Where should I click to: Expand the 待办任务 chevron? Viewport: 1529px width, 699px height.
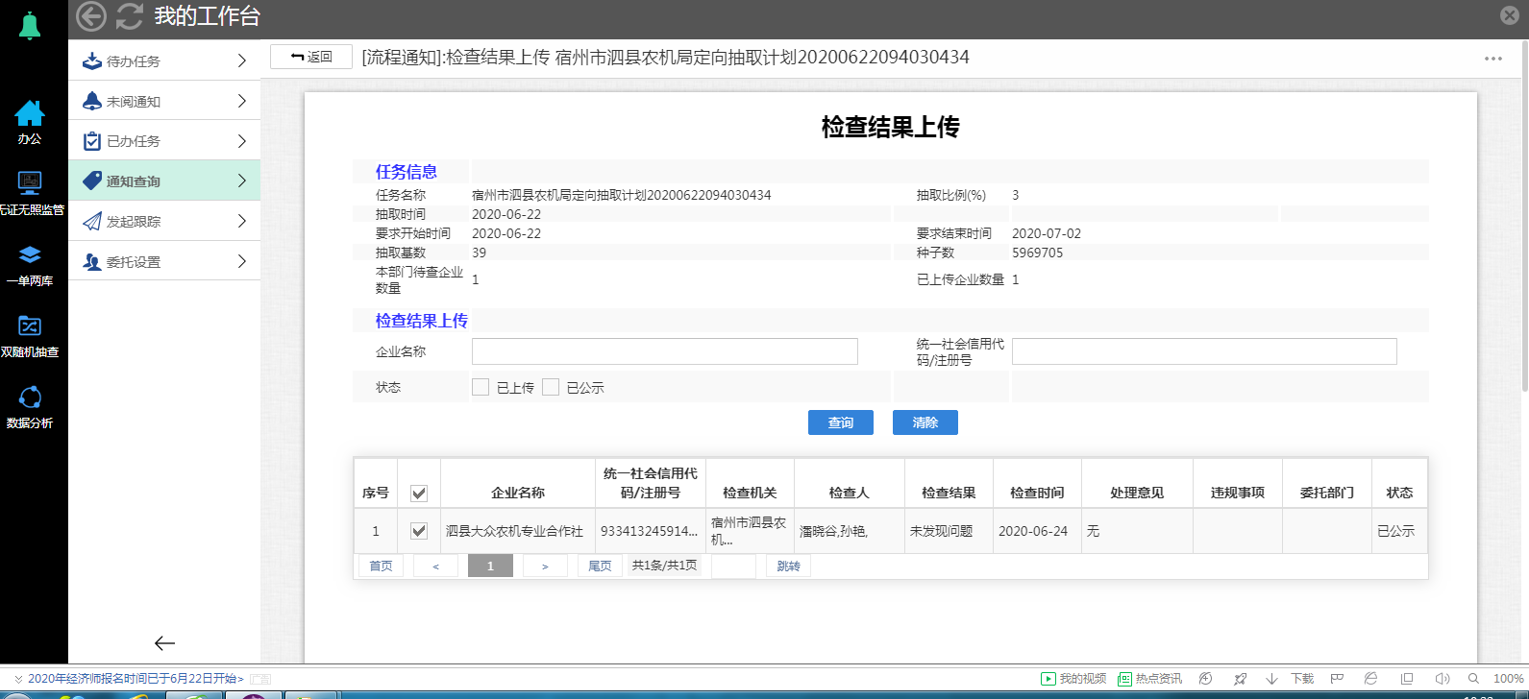(x=242, y=60)
